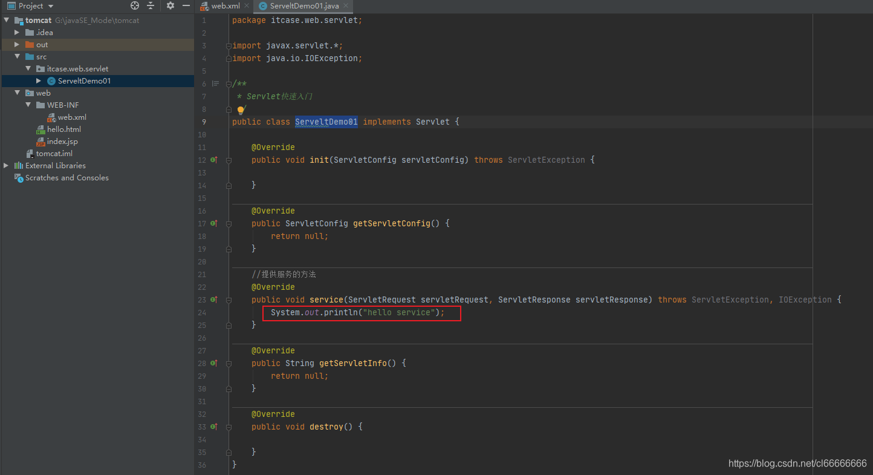Screen dimensions: 873x475
Task: Click the Scratches and Consoles icon
Action: pyautogui.click(x=19, y=178)
